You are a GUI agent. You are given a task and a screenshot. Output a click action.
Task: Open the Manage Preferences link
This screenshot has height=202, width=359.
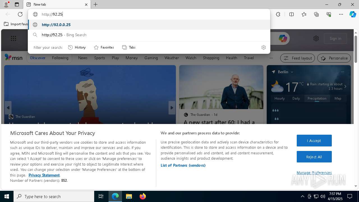[x=314, y=173]
